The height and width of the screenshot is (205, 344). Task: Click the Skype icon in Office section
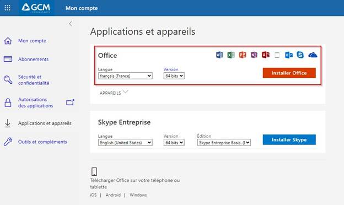(x=300, y=55)
